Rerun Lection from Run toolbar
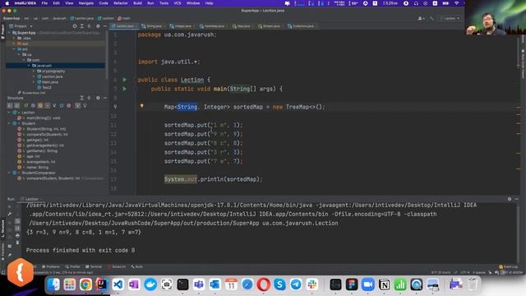 click(9, 206)
